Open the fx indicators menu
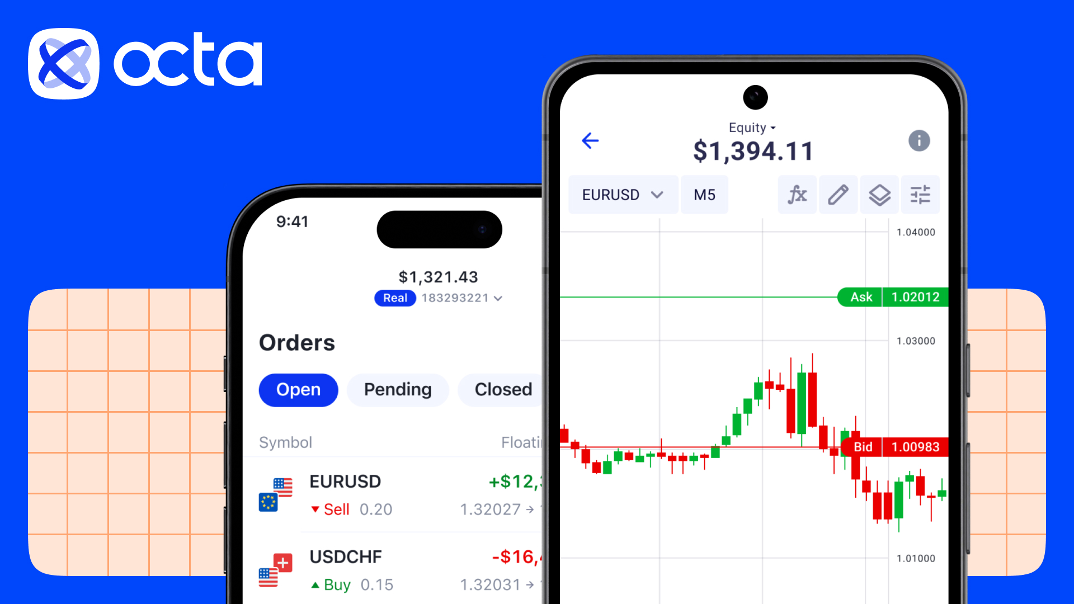The image size is (1074, 604). click(x=796, y=194)
